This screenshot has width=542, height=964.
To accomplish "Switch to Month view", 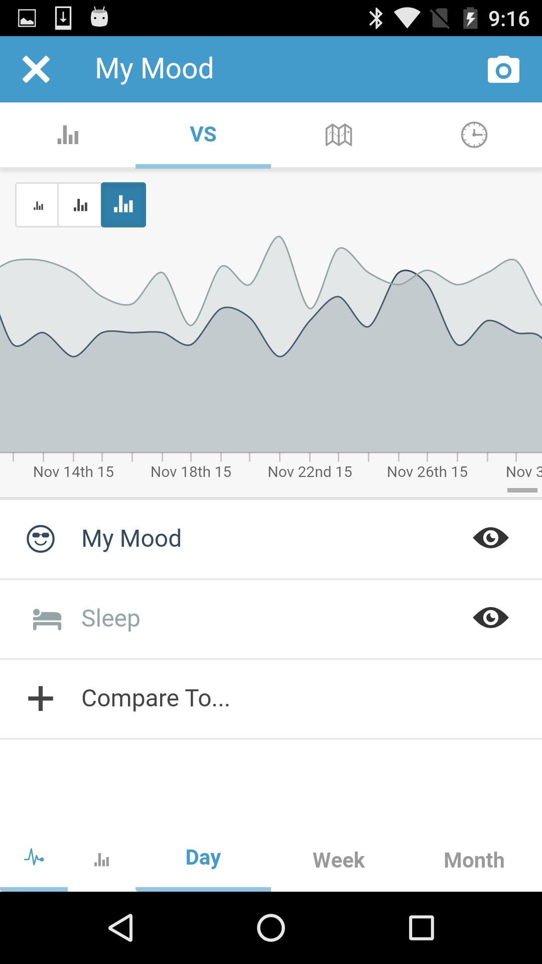I will click(x=474, y=860).
